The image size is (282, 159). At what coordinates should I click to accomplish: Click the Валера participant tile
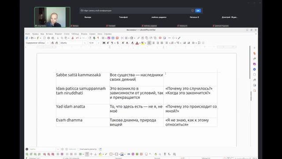[x=88, y=17]
